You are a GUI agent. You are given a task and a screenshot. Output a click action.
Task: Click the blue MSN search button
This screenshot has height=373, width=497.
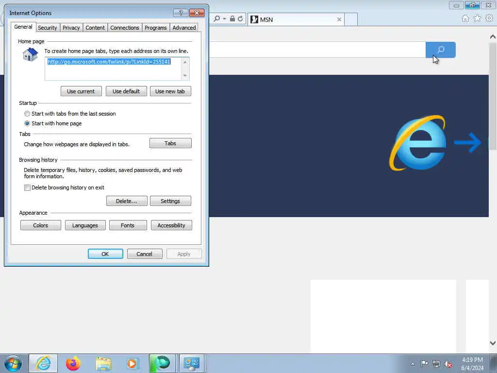tap(441, 50)
